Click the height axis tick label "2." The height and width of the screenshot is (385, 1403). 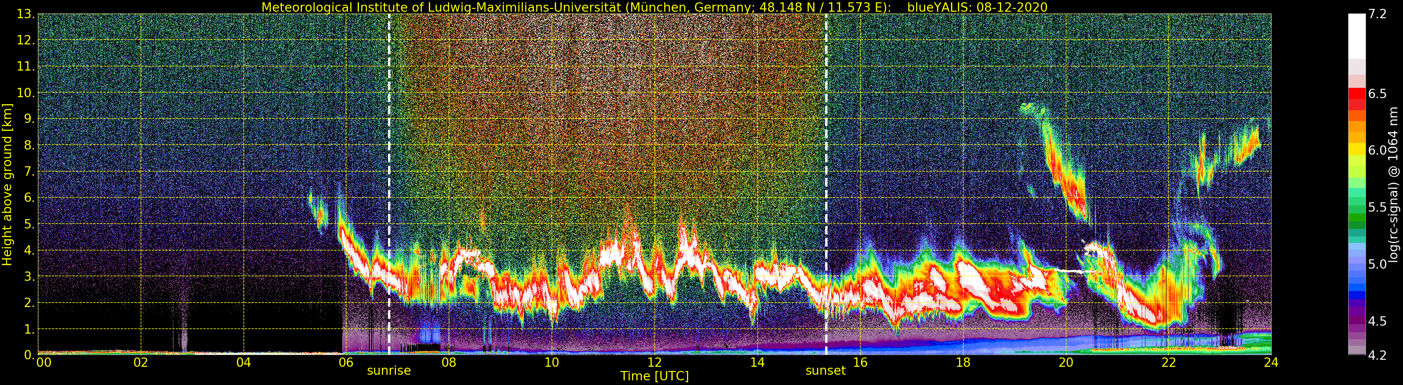29,302
